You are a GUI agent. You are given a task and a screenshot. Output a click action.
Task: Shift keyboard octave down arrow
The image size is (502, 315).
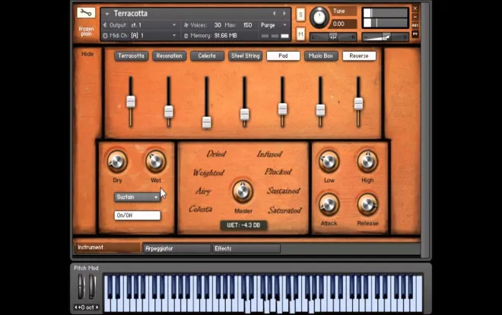(76, 307)
